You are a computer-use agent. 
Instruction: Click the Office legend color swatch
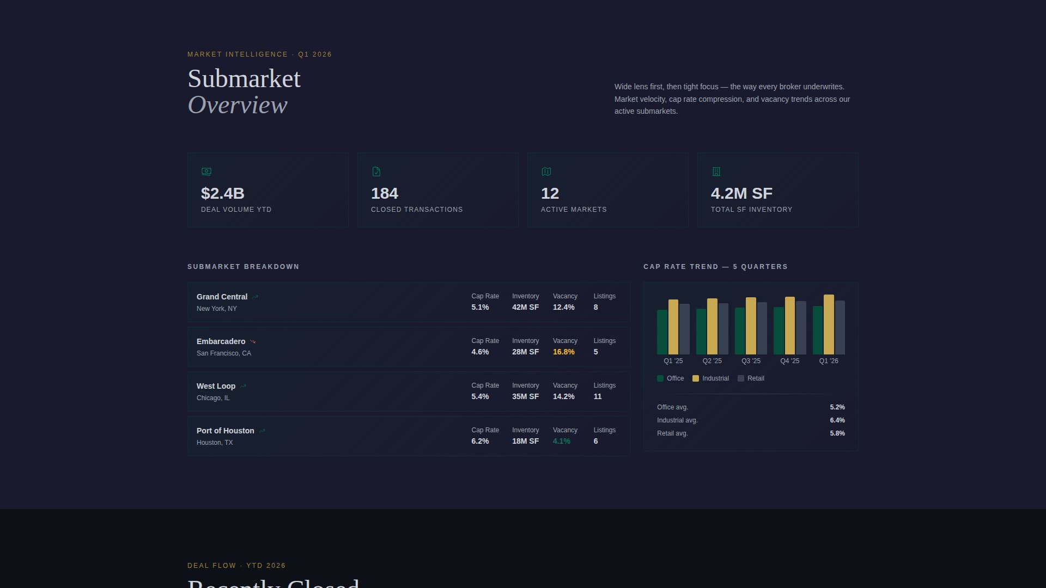coord(660,378)
